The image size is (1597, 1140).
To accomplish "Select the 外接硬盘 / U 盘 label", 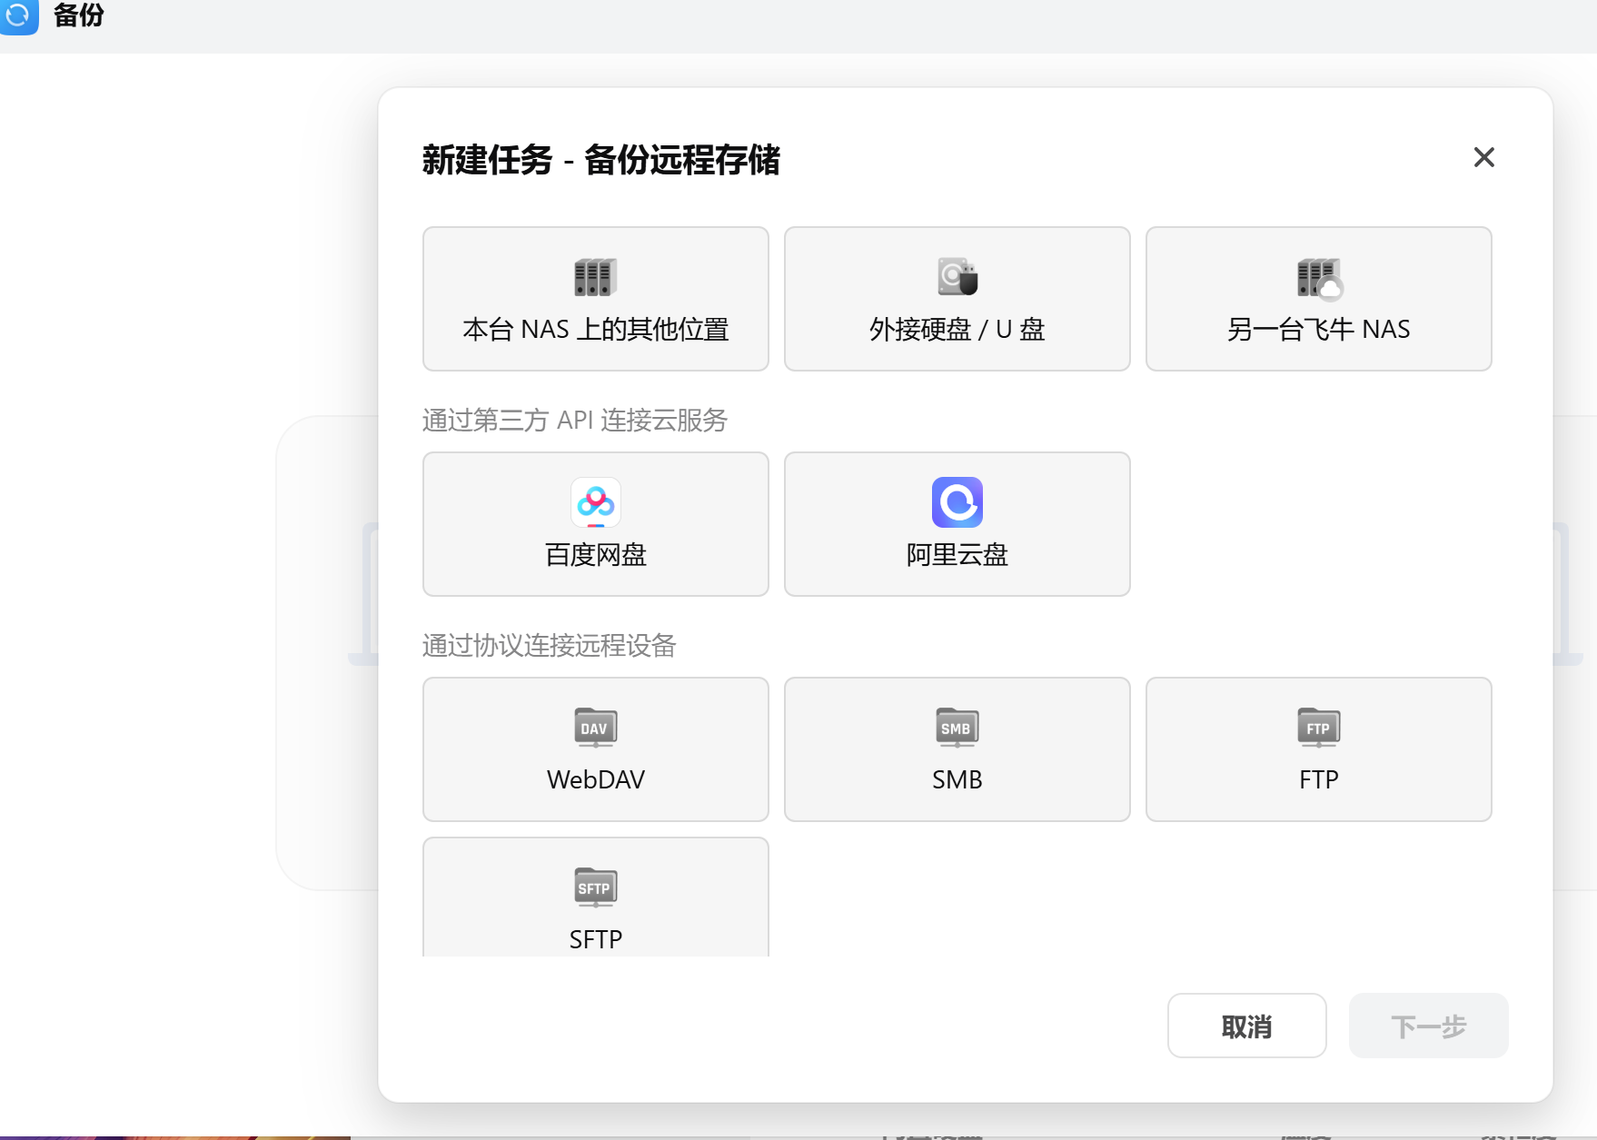I will click(x=957, y=330).
